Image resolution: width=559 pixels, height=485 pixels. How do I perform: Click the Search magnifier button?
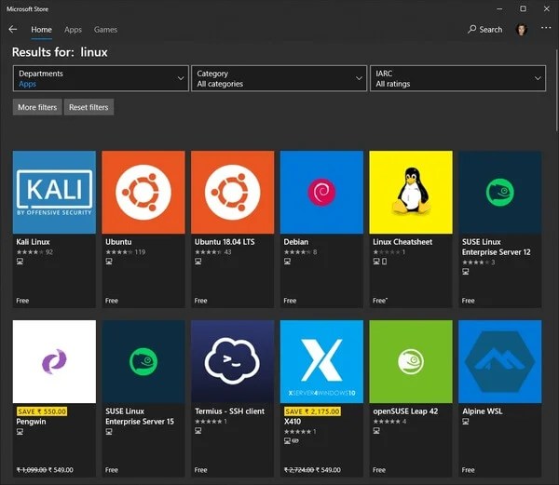pyautogui.click(x=484, y=30)
